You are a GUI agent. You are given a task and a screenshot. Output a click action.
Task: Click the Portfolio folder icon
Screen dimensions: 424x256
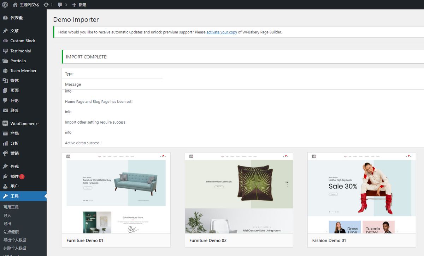tap(5, 61)
